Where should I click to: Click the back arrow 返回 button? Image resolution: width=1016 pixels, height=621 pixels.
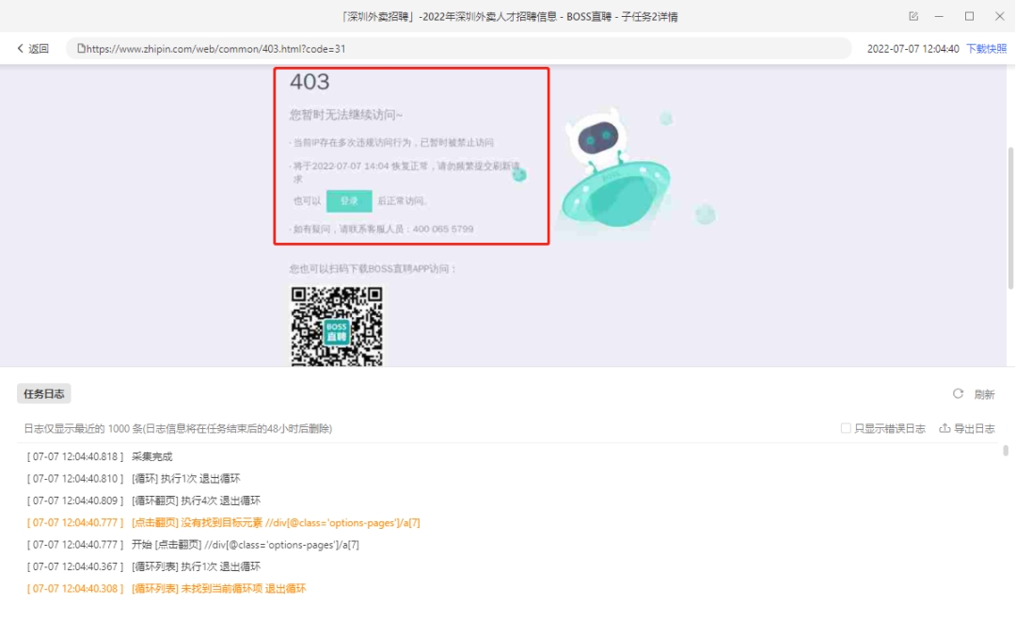(33, 49)
